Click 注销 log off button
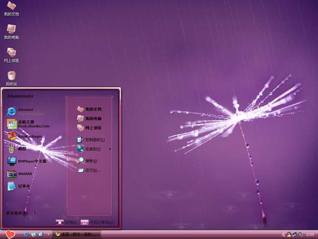Viewport: 318px width, 239px height. [x=66, y=222]
